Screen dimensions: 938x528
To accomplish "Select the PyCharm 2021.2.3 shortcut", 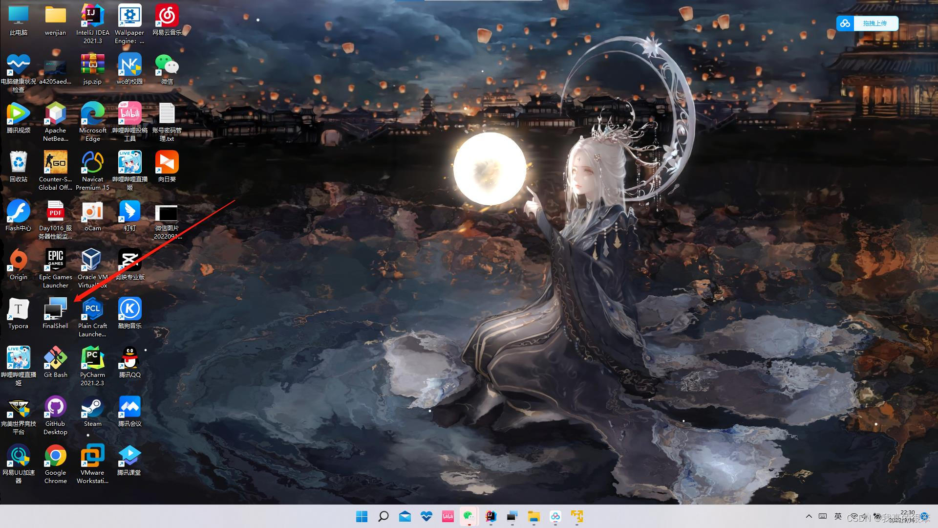I will click(x=92, y=367).
